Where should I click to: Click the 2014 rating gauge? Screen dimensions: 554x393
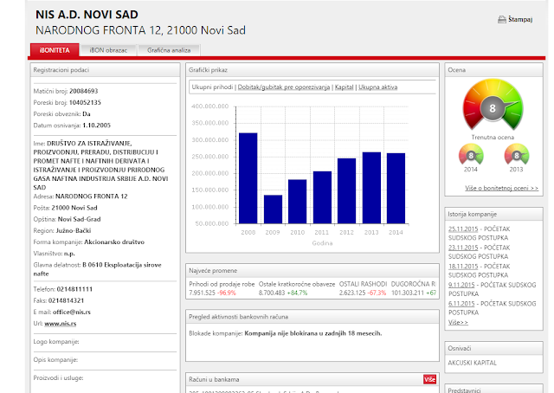[471, 154]
